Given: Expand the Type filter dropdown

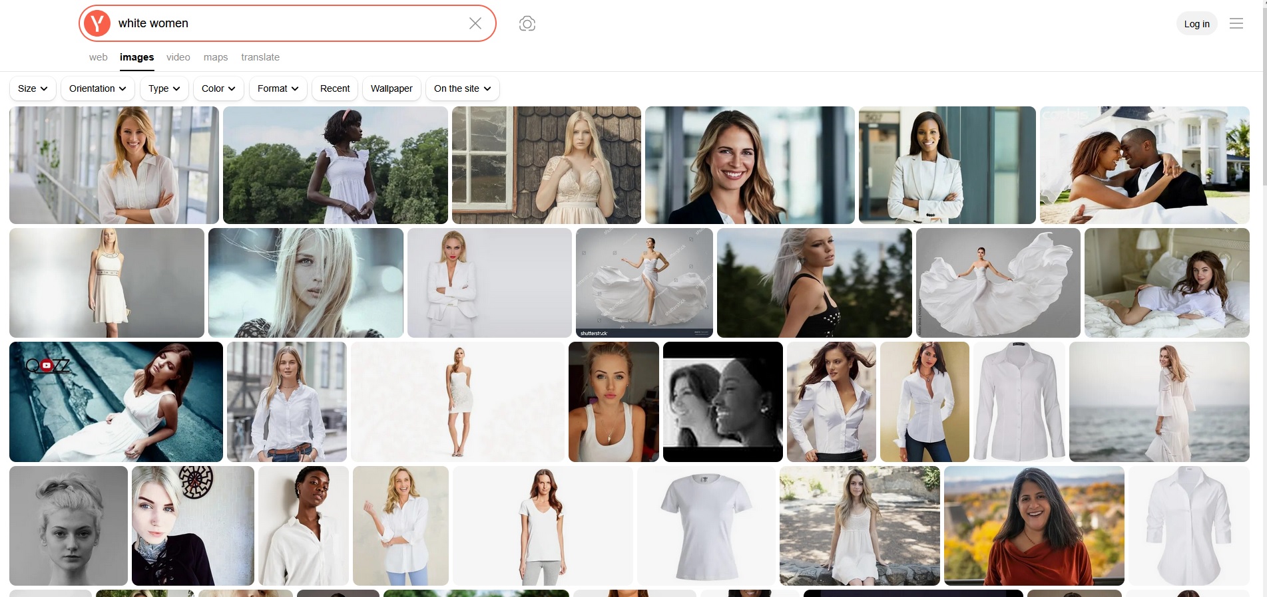Looking at the screenshot, I should [164, 88].
